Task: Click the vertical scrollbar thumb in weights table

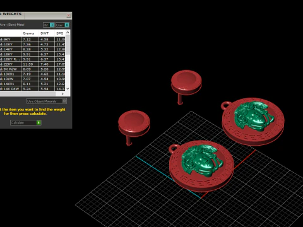Action: click(68, 45)
